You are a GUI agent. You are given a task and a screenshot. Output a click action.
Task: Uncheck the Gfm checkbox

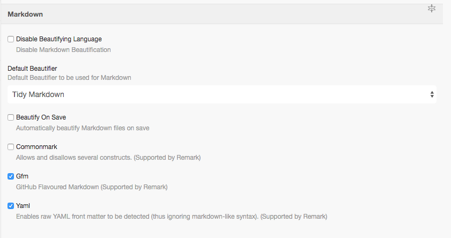point(11,176)
